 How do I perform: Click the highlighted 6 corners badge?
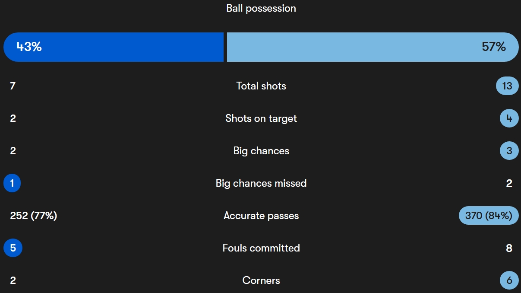point(509,280)
